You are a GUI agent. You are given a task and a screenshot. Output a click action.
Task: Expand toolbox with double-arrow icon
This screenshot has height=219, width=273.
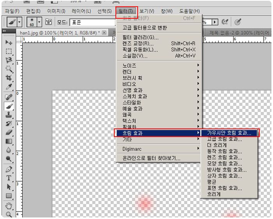click(x=5, y=31)
